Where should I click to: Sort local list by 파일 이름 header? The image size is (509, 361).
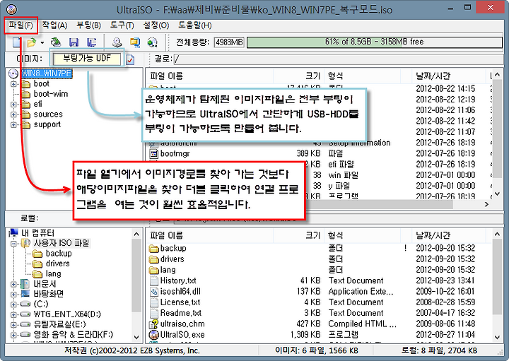coord(209,235)
